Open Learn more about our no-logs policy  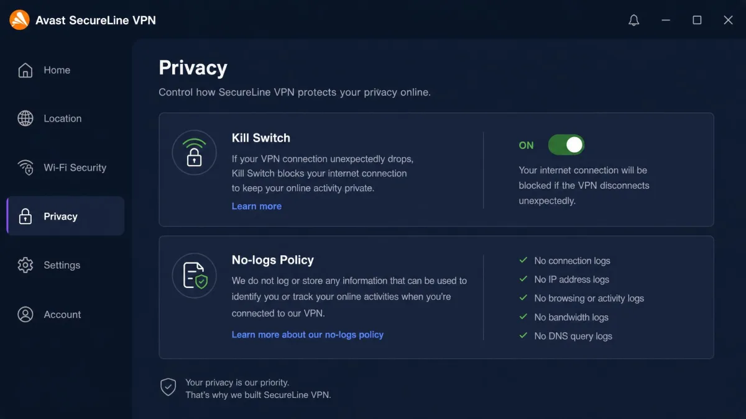tap(308, 335)
